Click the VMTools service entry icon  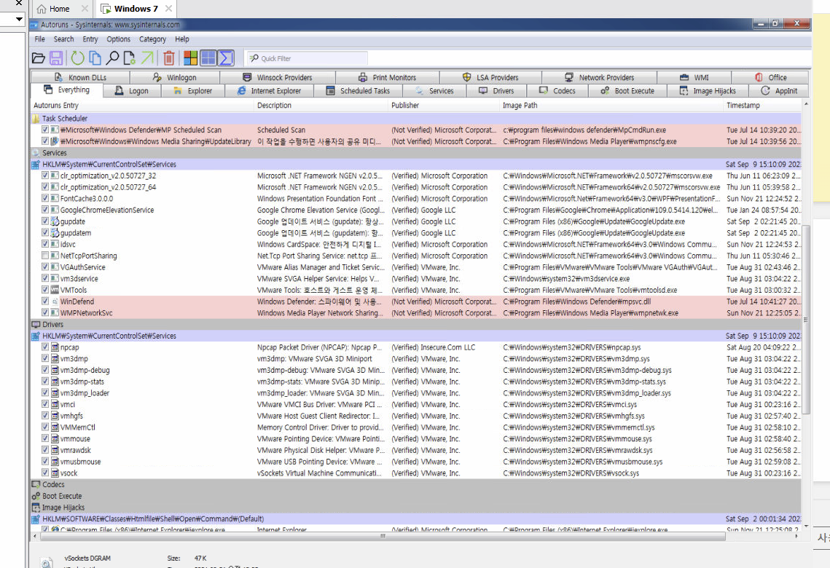55,290
